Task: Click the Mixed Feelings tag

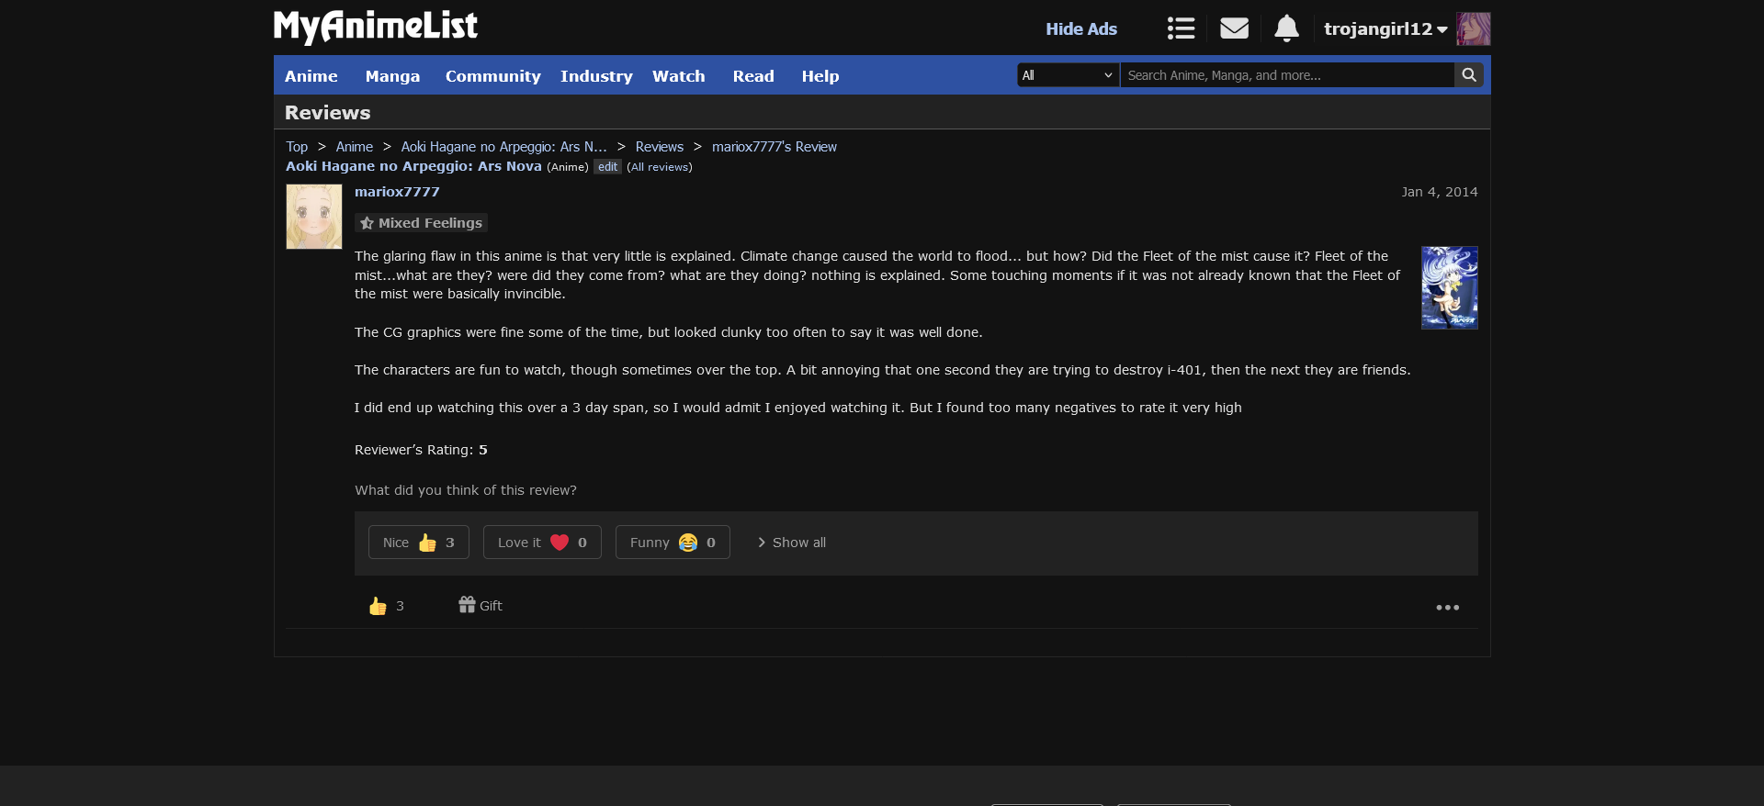Action: click(421, 223)
